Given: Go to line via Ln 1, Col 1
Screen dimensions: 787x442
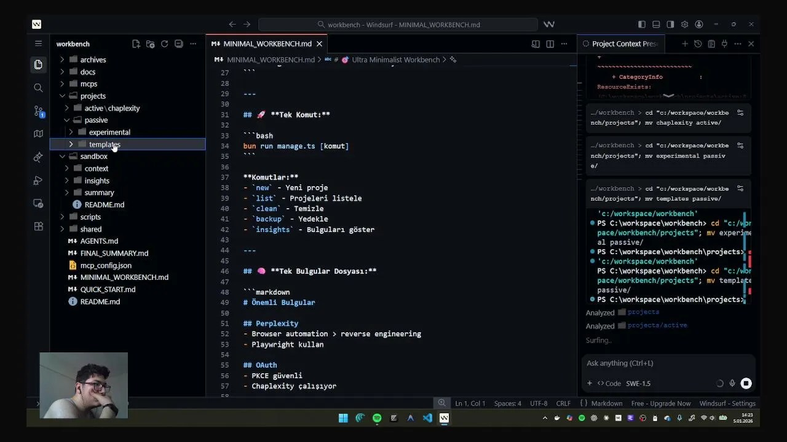Looking at the screenshot, I should coord(470,403).
